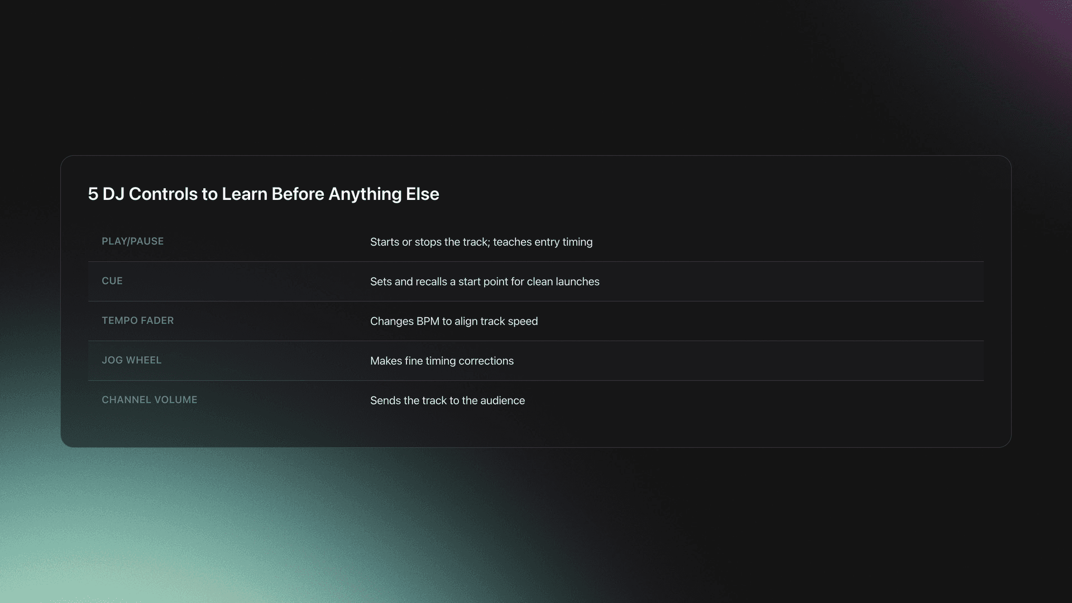
Task: Select 'Sends the track to the audience' text
Action: (447, 400)
